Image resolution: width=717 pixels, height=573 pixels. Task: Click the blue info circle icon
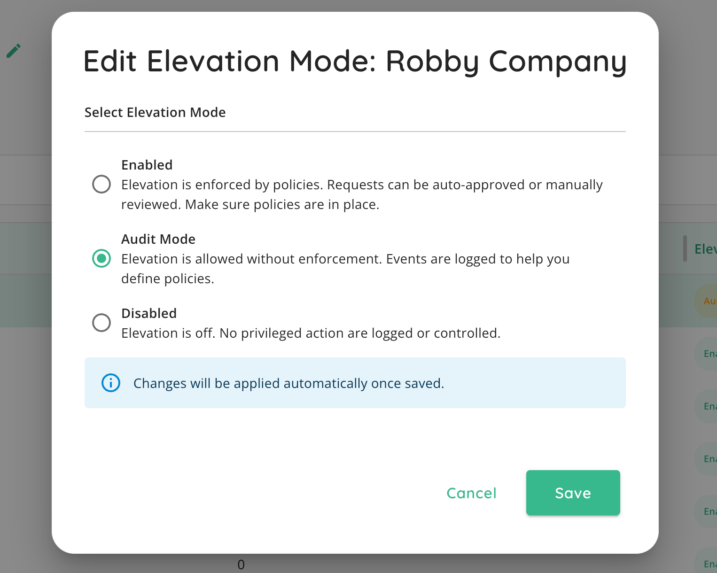111,383
